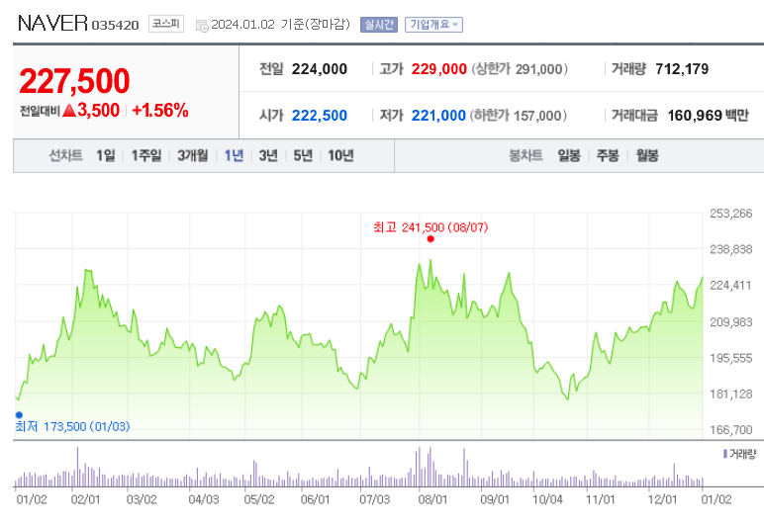Click the stock code 035420
This screenshot has width=764, height=525.
[116, 26]
